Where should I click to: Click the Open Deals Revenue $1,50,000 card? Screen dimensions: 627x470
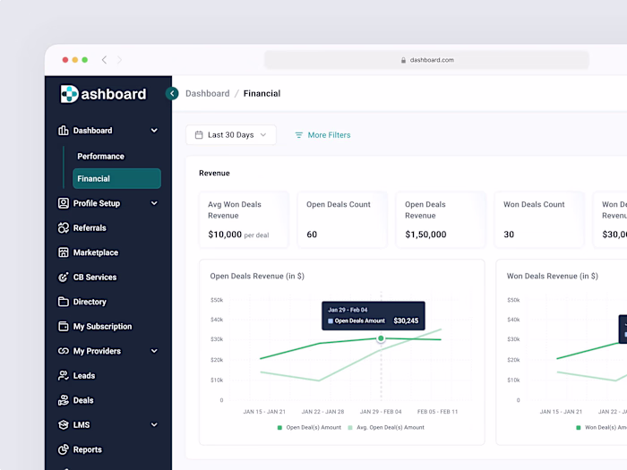tap(441, 220)
